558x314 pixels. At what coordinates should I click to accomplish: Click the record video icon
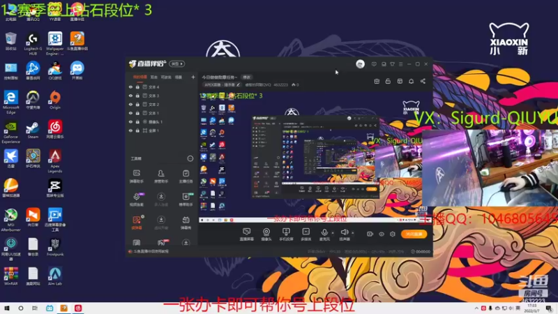point(370,234)
